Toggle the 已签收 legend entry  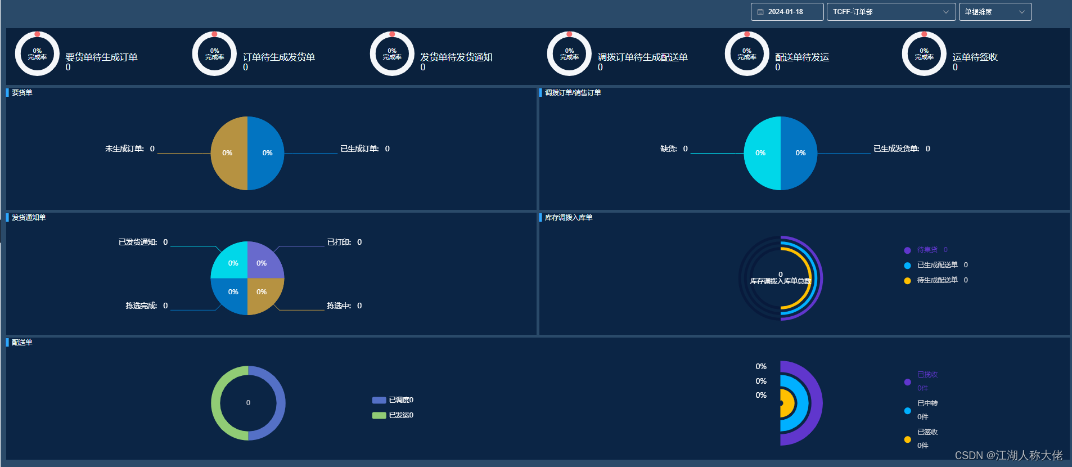point(921,439)
